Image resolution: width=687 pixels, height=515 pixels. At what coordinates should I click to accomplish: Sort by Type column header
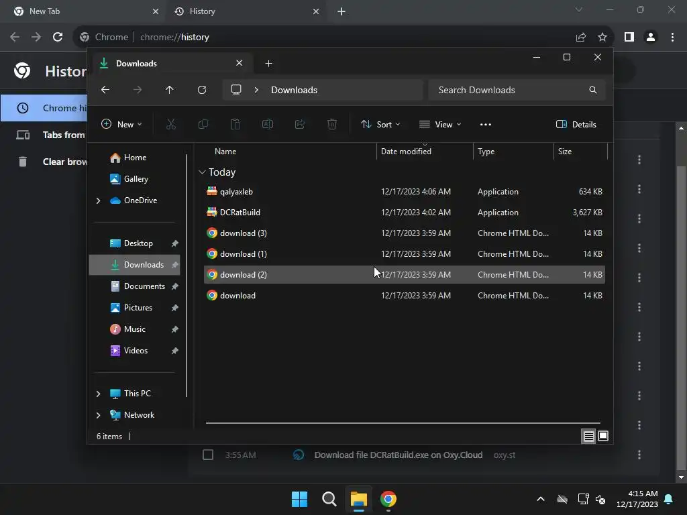[486, 152]
